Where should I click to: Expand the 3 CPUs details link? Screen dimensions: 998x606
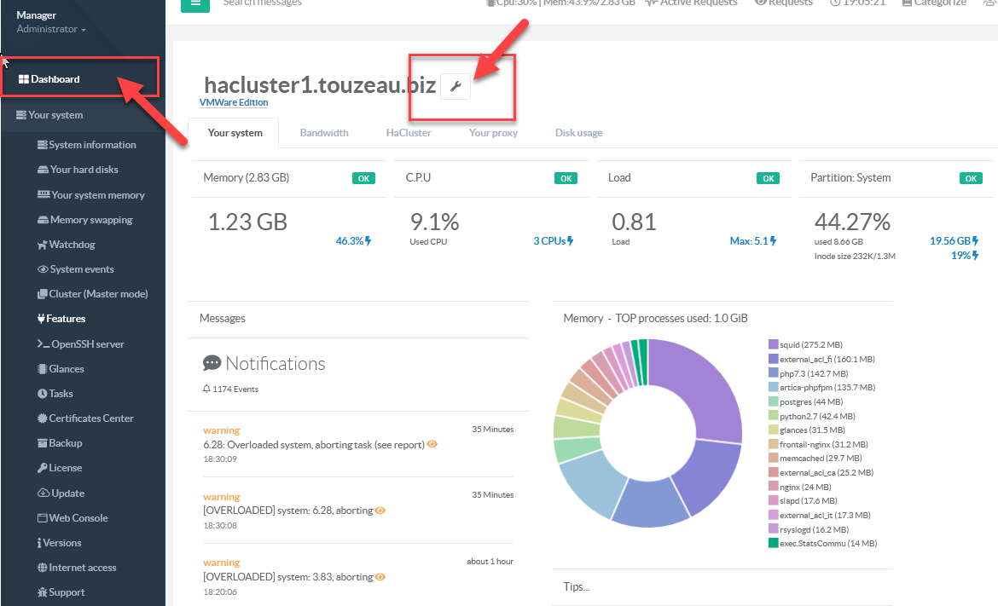tap(553, 241)
